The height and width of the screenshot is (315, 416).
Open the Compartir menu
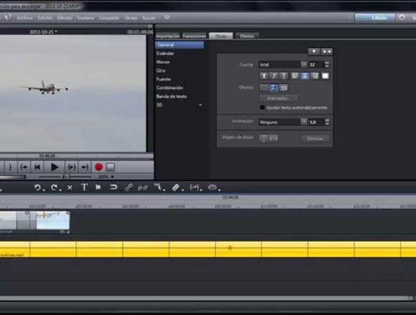(x=109, y=18)
